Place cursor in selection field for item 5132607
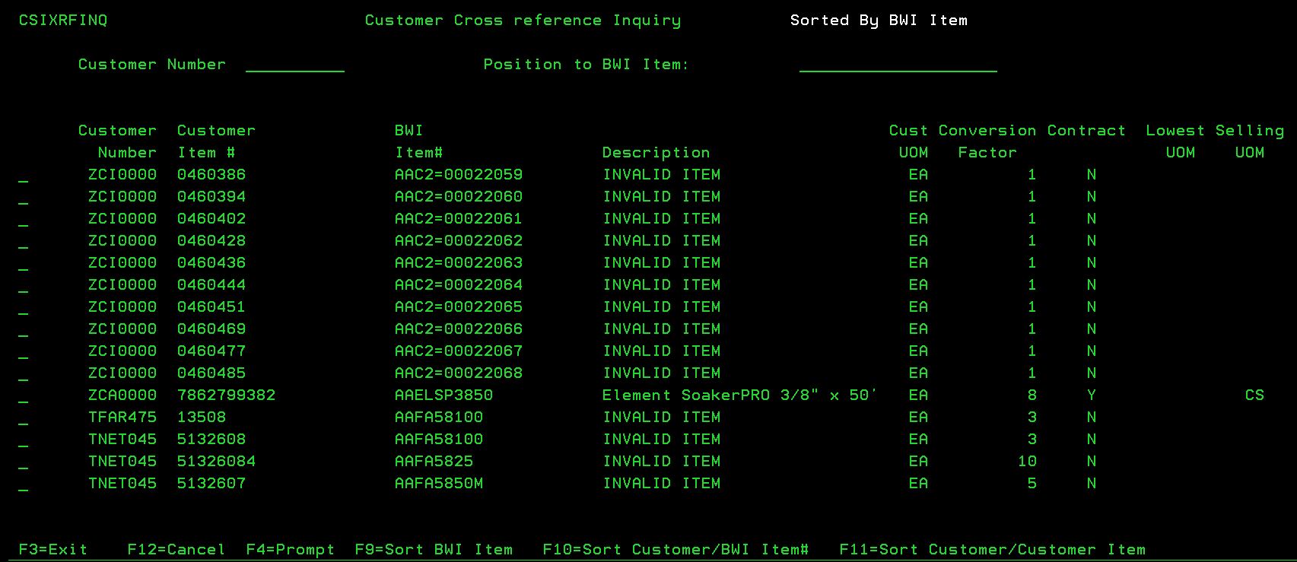Screen dimensions: 1297x562 coord(24,484)
